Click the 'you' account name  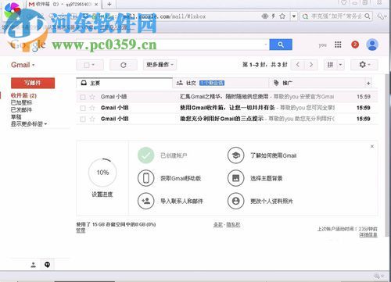point(322,45)
